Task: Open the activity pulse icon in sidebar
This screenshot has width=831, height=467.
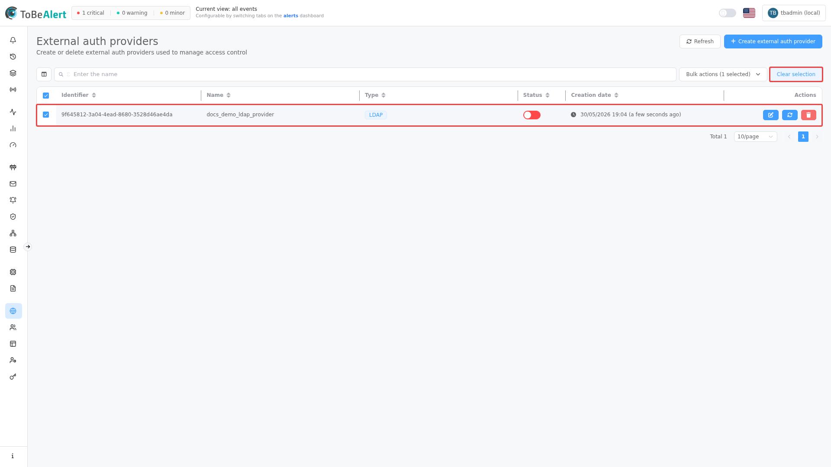Action: 13,112
